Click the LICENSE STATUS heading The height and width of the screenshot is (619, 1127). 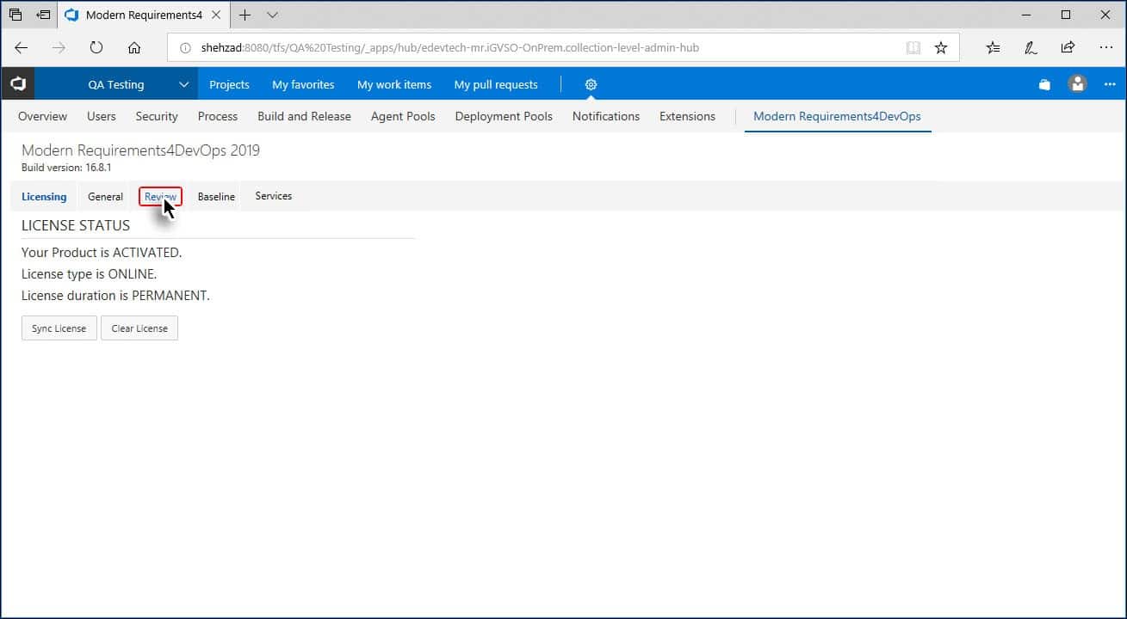[76, 225]
